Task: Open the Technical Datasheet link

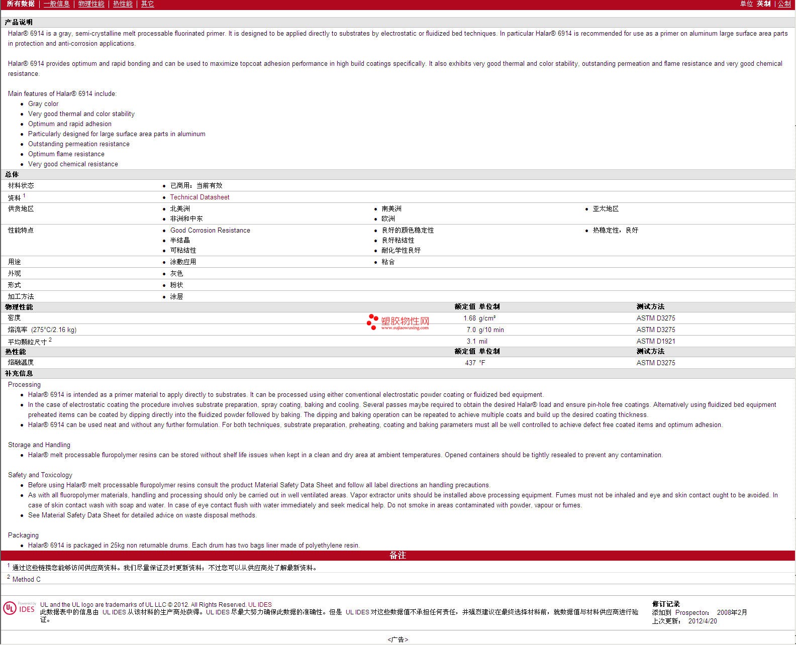Action: coord(200,197)
